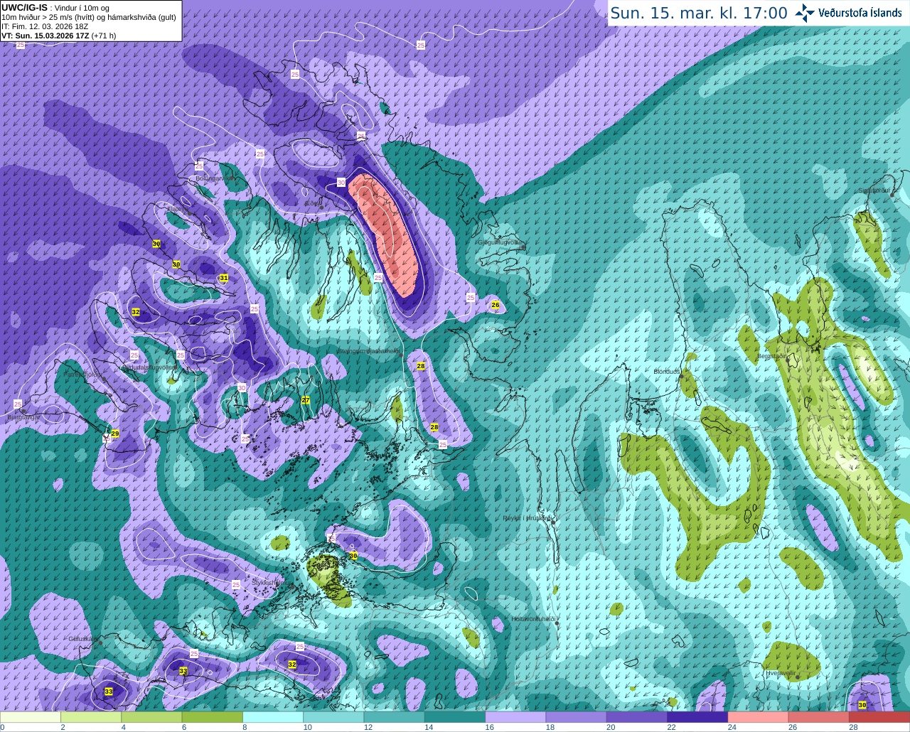Pick the 16–18 lavender legend swatch

515,717
